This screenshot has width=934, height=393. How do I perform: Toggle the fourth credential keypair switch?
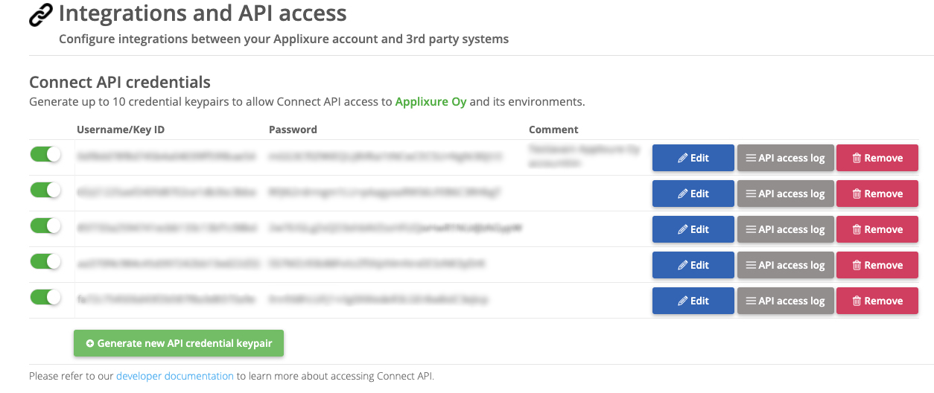coord(45,261)
